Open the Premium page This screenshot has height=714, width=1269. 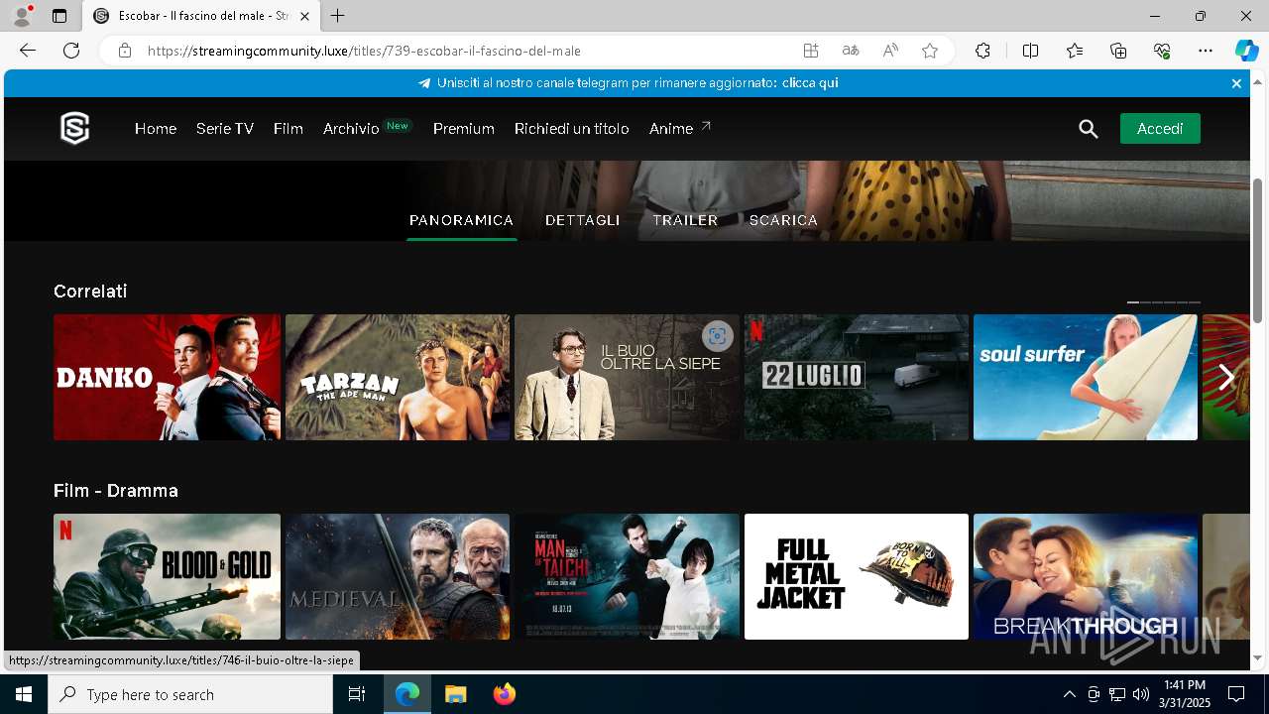click(464, 129)
